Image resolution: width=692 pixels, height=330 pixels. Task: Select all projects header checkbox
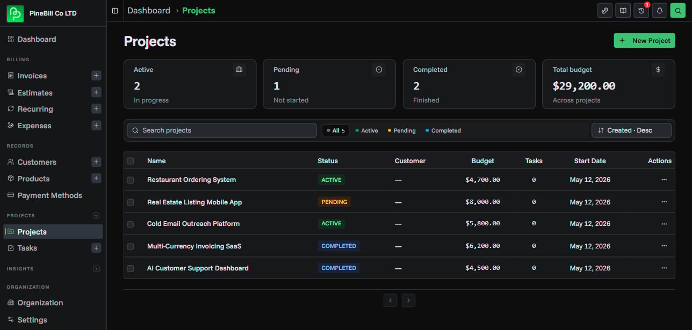[x=131, y=161]
